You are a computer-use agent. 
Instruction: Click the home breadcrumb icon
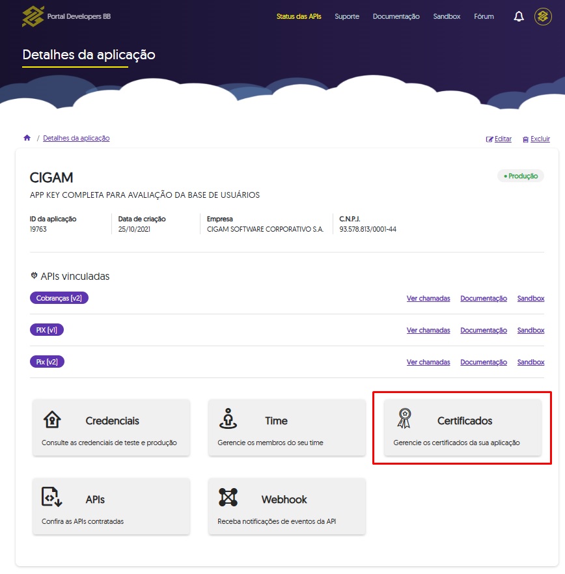(x=27, y=138)
